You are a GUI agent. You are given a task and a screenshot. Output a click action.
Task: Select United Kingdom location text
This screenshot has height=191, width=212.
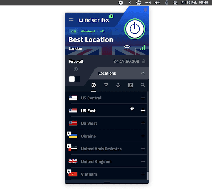point(96,162)
